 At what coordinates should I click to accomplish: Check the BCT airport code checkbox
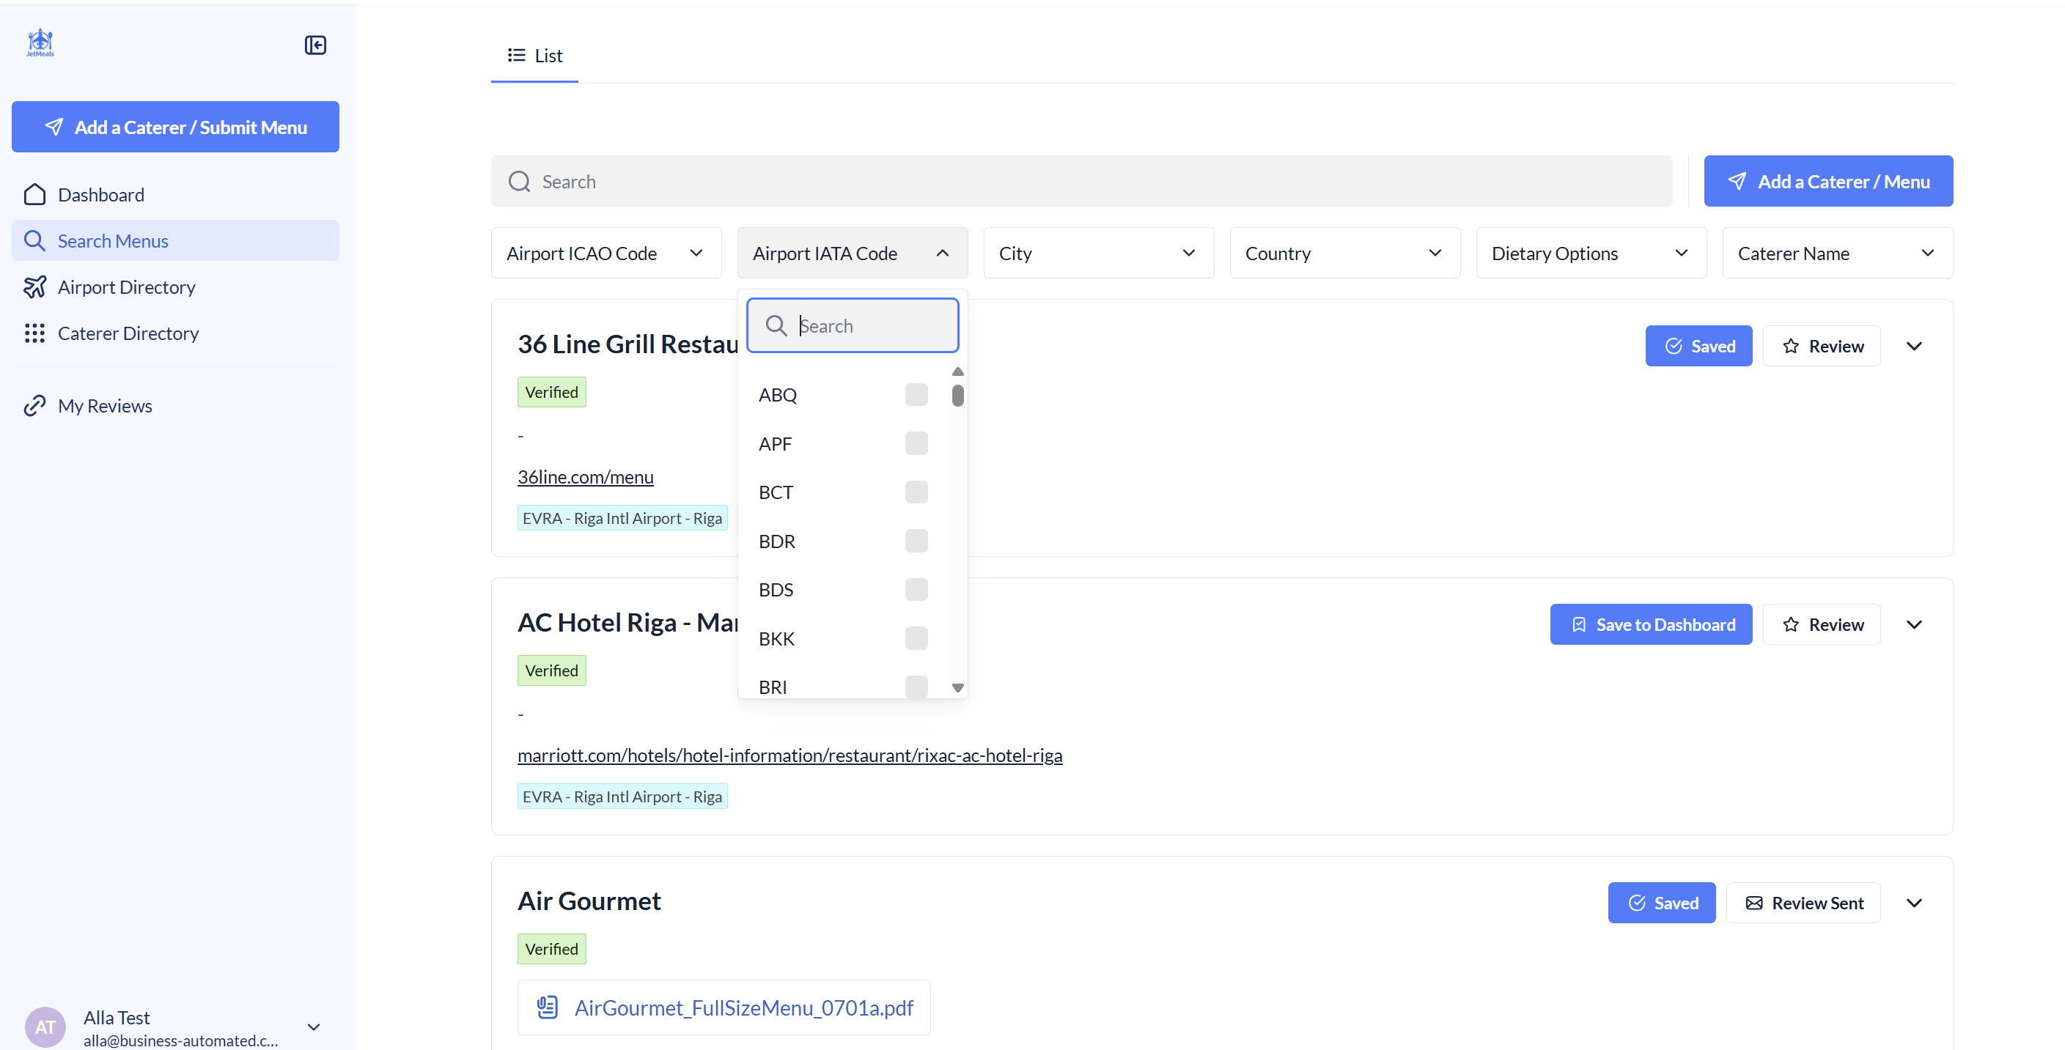coord(916,492)
